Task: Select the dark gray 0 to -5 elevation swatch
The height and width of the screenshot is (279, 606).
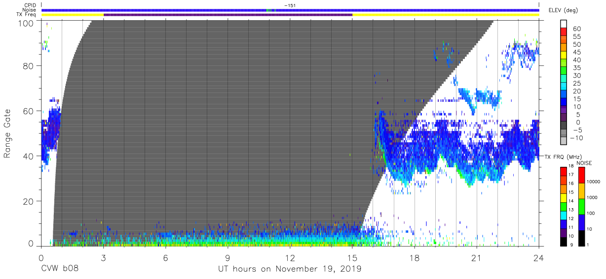Action: [565, 125]
